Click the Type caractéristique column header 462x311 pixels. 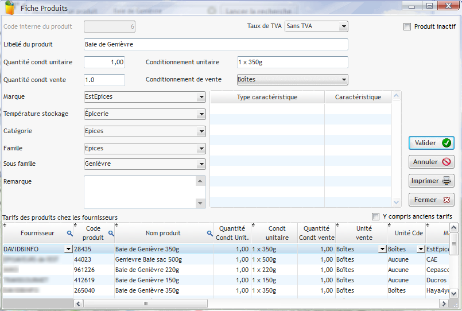pos(267,97)
